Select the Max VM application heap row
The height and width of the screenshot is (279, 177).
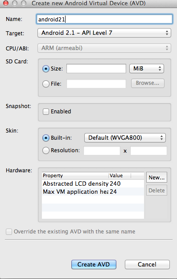[93, 192]
